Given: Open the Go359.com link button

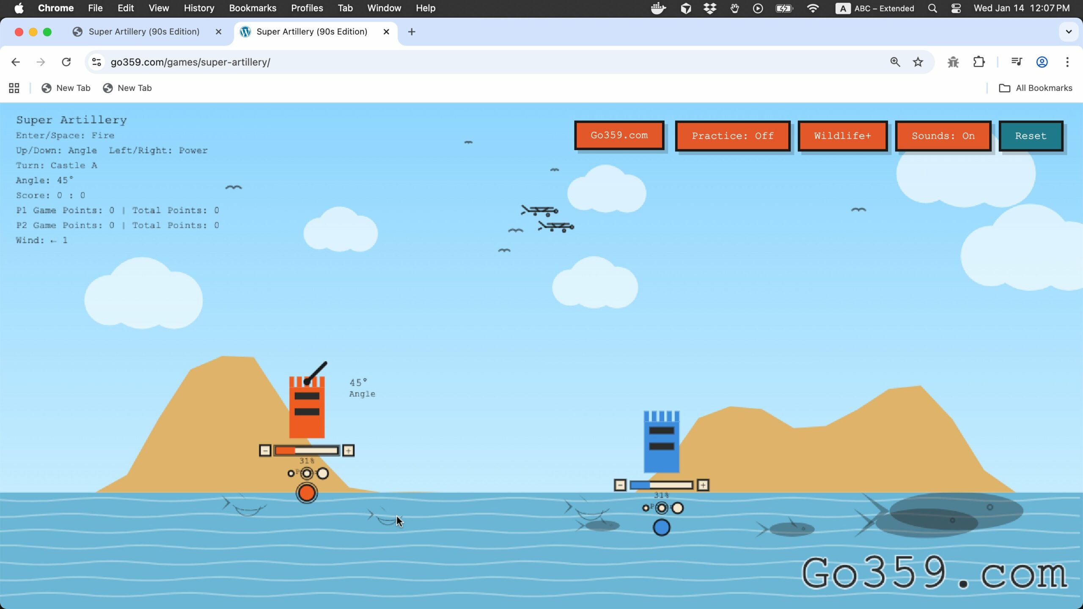Looking at the screenshot, I should point(619,135).
